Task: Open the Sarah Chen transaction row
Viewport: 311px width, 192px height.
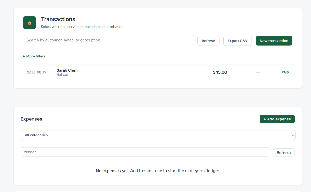Action: tap(158, 72)
